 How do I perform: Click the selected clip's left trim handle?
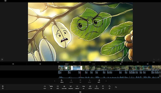coord(72,68)
